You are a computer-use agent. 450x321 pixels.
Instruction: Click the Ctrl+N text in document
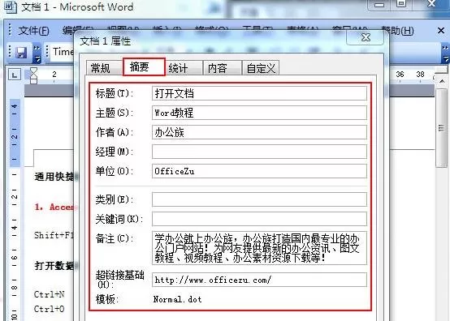49,294
